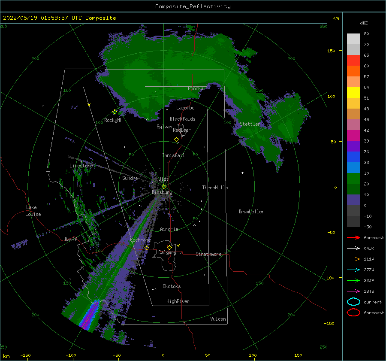This screenshot has width=386, height=361.
Task: Click the 'current' legend text
Action: point(373,302)
